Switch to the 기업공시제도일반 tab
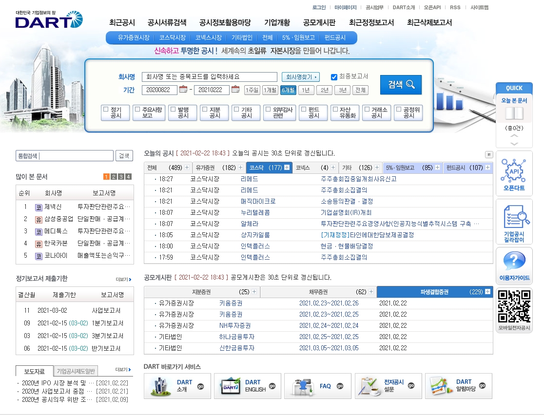This screenshot has width=544, height=415. pyautogui.click(x=76, y=371)
